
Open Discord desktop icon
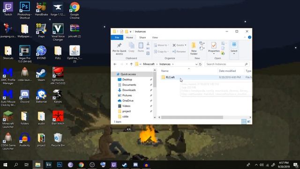coord(25,96)
